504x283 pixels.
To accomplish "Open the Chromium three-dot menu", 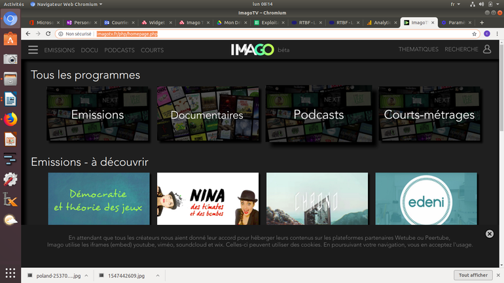I will [497, 34].
